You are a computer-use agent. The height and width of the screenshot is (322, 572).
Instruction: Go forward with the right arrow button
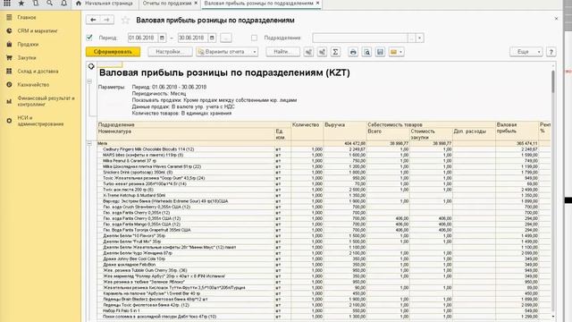coord(106,20)
